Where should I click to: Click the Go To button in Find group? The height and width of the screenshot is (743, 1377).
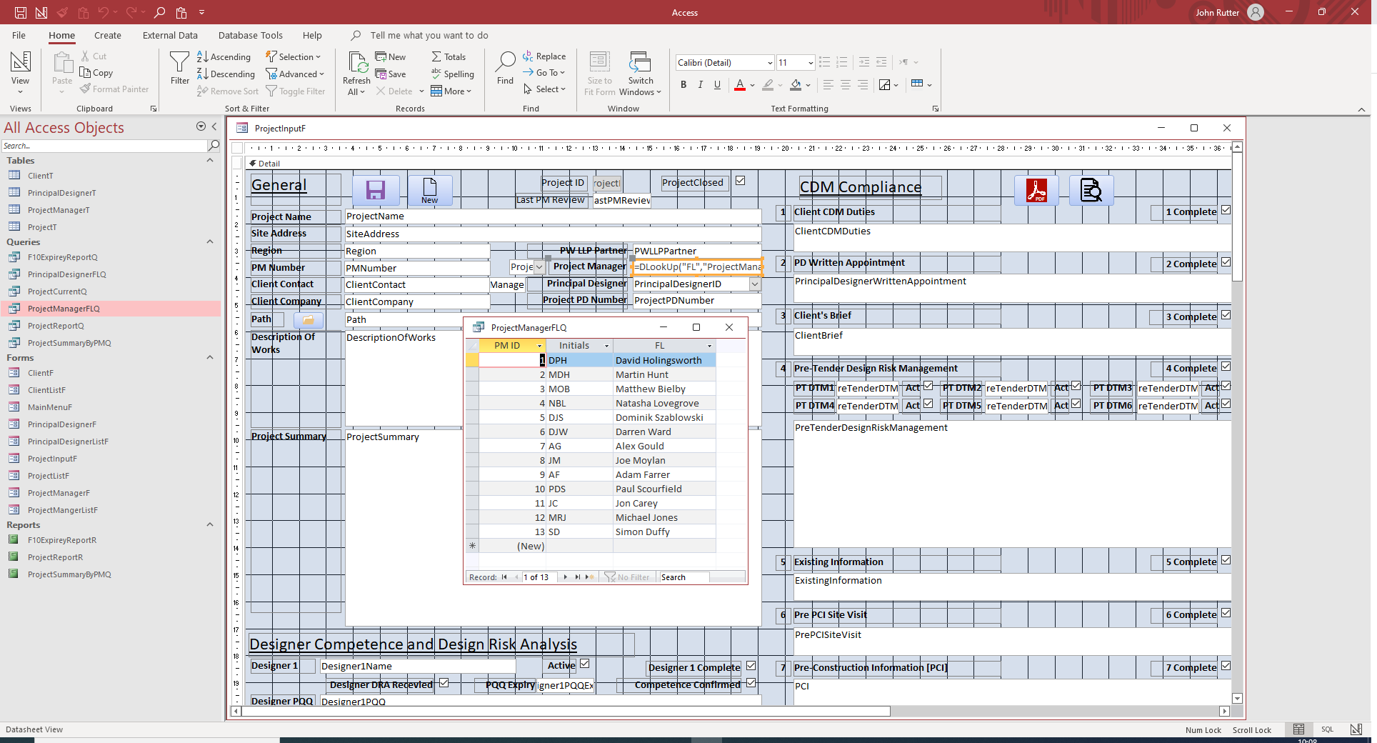(x=544, y=72)
